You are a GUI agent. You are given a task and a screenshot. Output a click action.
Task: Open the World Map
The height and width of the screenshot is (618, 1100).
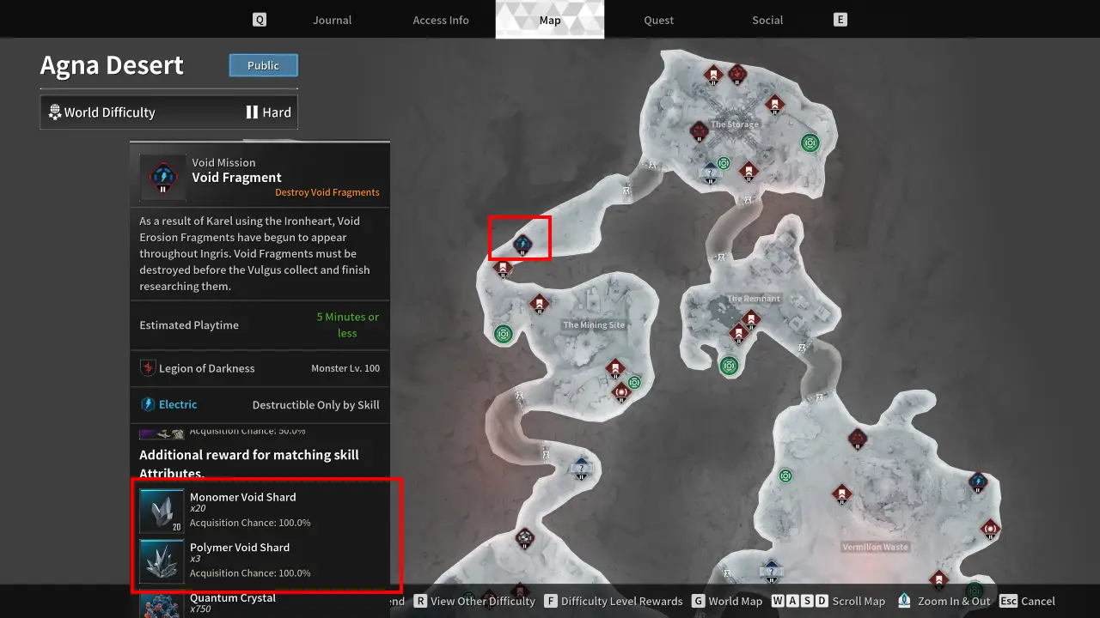coord(727,601)
